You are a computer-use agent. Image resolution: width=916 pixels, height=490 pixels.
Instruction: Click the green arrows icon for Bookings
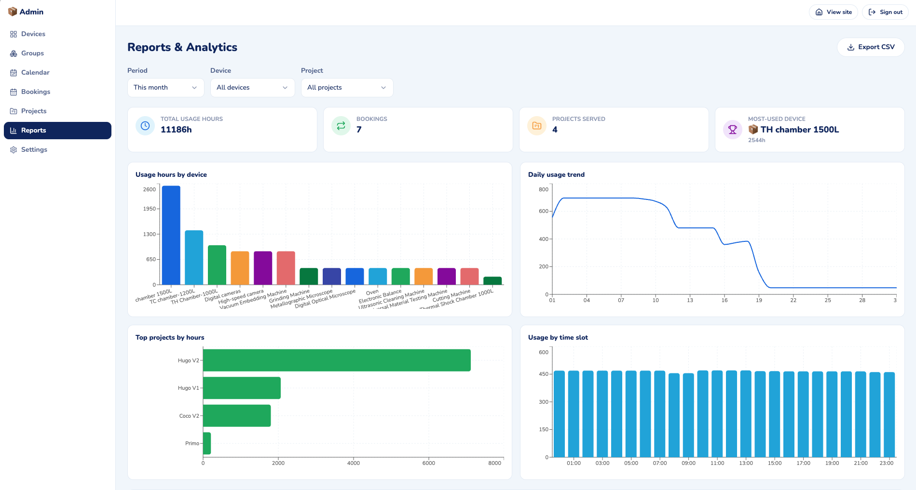(x=341, y=126)
